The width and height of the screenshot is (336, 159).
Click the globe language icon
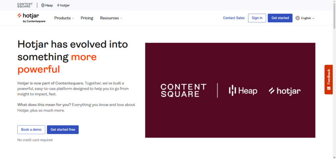click(298, 18)
